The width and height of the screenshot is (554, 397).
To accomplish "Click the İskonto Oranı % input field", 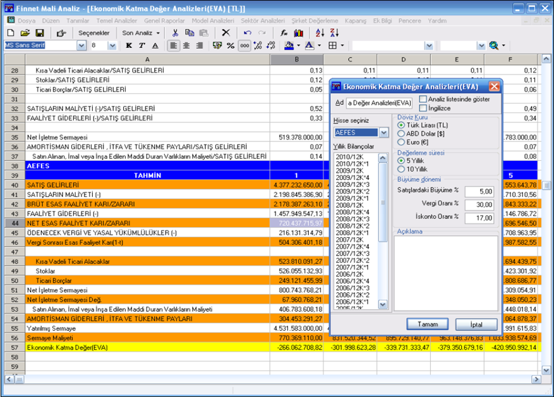I will click(479, 218).
